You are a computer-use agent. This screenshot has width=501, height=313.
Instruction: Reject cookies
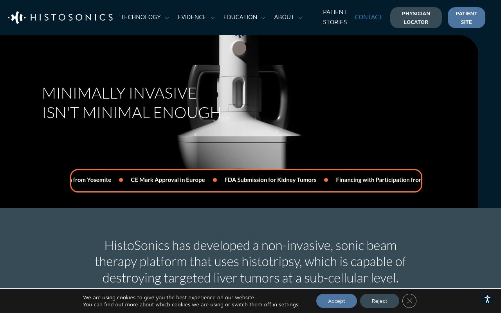pos(380,301)
